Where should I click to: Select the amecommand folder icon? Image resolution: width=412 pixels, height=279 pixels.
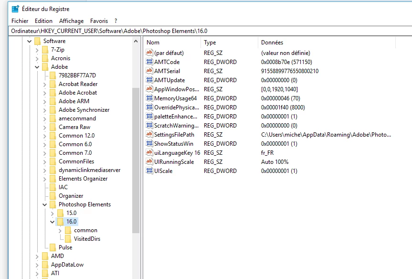point(53,118)
